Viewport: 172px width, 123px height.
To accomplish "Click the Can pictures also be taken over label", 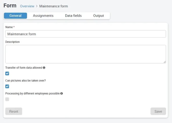I will click(x=26, y=81).
